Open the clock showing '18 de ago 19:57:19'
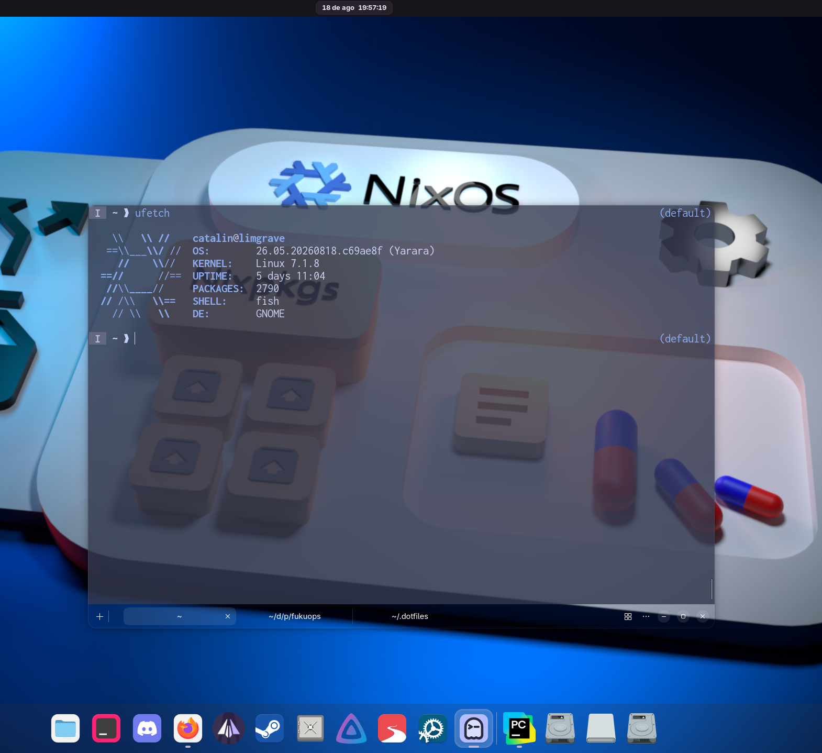822x753 pixels. [x=354, y=7]
